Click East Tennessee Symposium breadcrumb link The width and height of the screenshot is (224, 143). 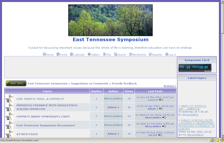(48, 84)
